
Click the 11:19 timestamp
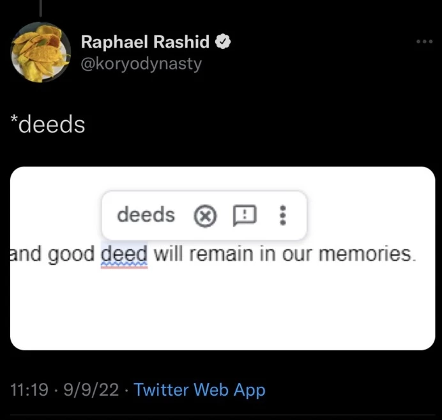29,389
